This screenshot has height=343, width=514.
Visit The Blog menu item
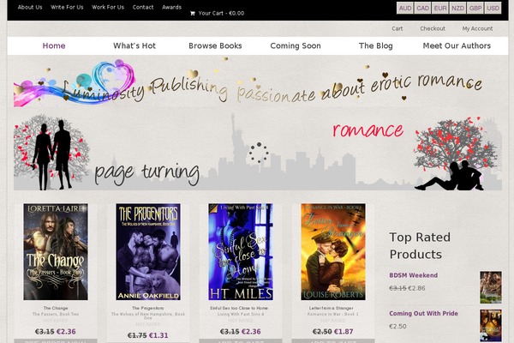(x=376, y=46)
